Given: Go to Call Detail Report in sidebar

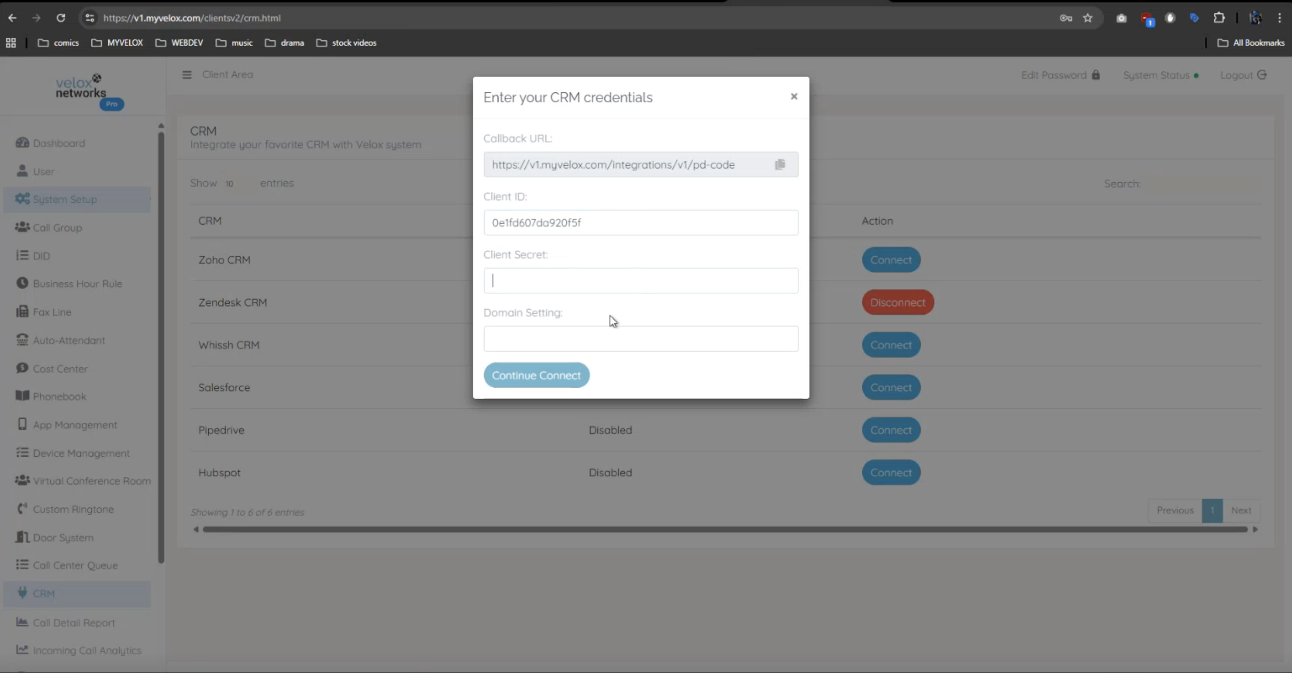Looking at the screenshot, I should pyautogui.click(x=74, y=623).
